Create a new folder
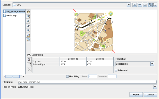 pyautogui.click(x=145, y=5)
